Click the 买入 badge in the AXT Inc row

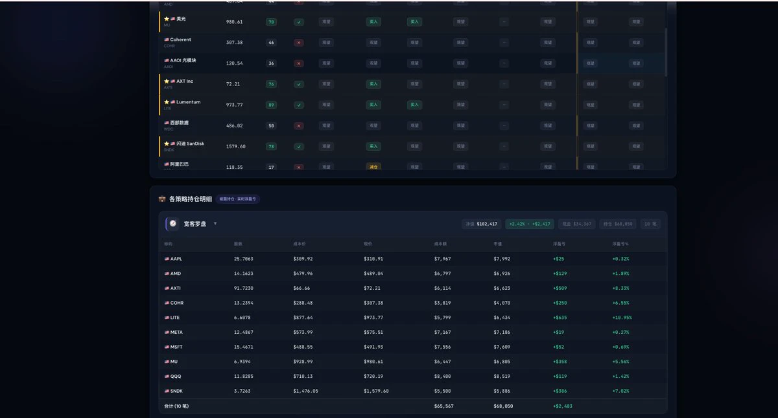(373, 84)
